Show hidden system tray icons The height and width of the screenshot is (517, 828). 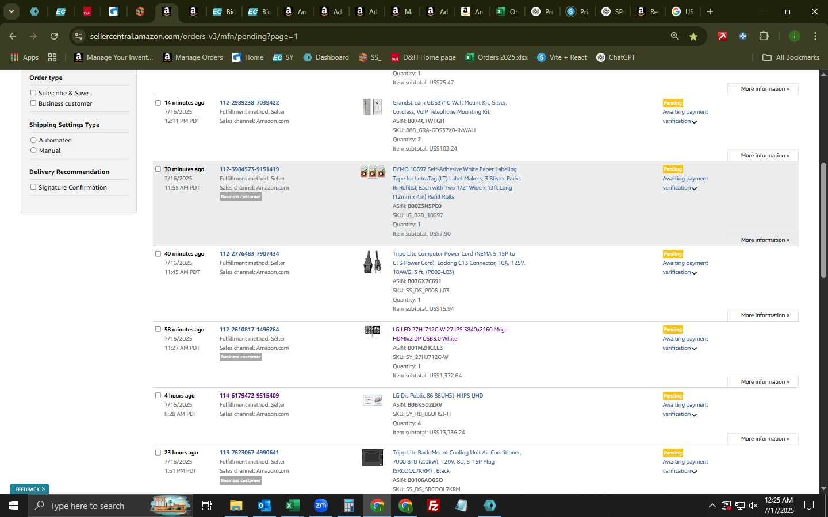tap(712, 506)
